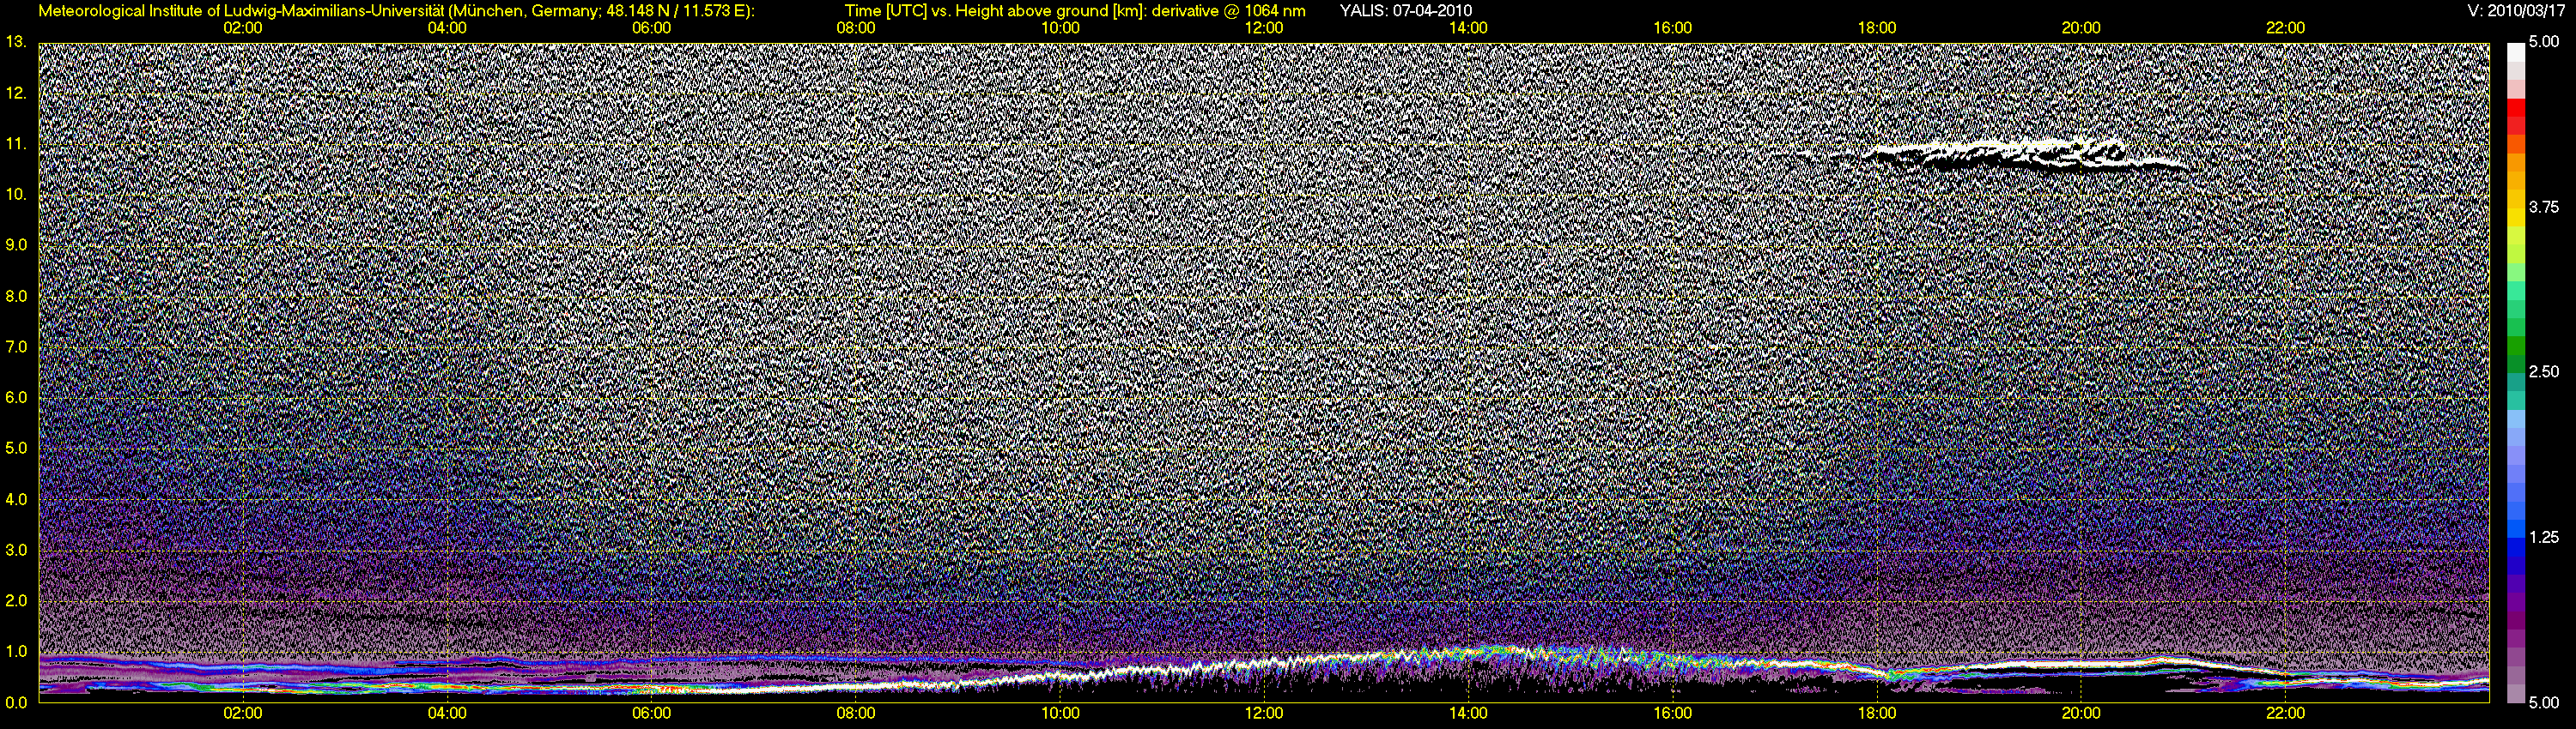2576x729 pixels.
Task: Click the 'Time [UTC] vs. Height above ground' title
Action: 1074,11
